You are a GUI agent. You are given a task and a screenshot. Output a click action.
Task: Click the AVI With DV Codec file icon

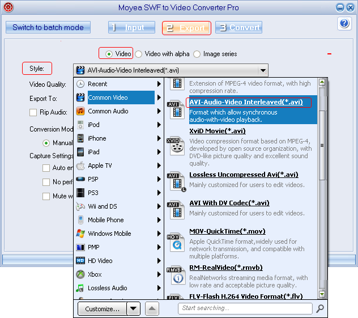176,210
